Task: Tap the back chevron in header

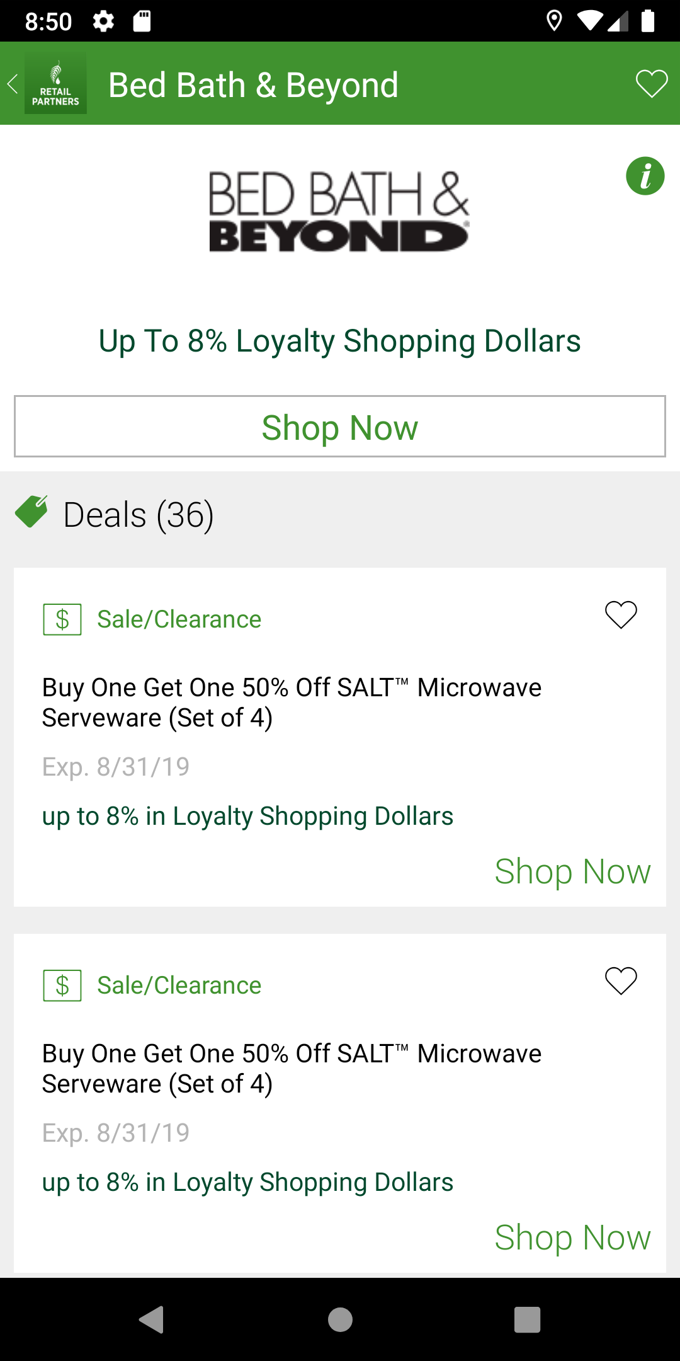Action: [13, 84]
